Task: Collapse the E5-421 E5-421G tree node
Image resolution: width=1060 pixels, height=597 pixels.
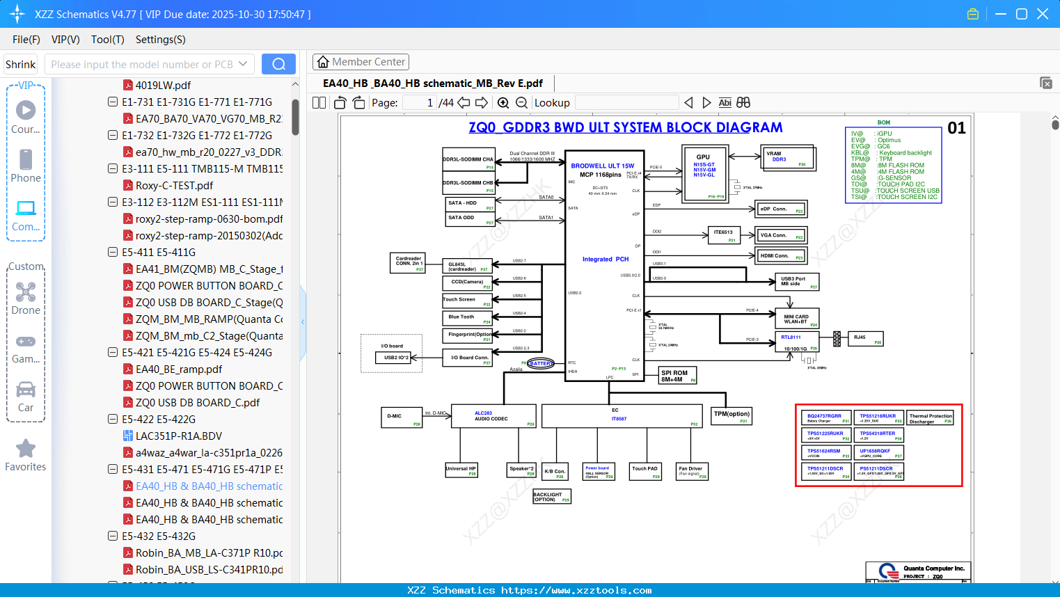Action: (x=113, y=353)
